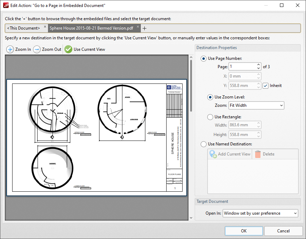Click the Page number input field
The height and width of the screenshot is (239, 306).
242,66
